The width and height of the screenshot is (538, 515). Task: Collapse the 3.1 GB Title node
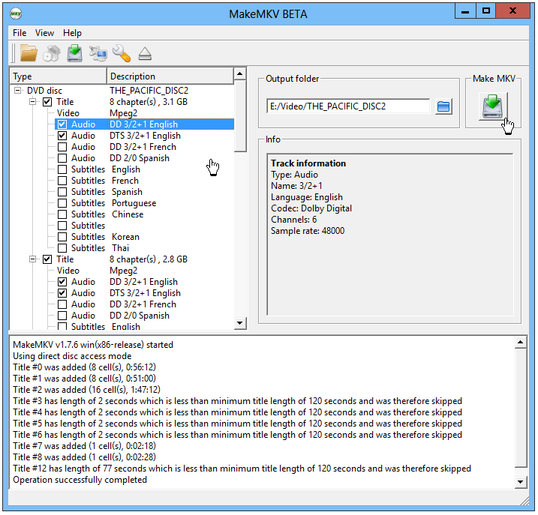click(x=32, y=102)
